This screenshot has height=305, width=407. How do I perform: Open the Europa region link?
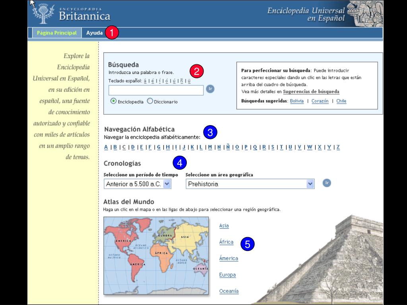[227, 275]
